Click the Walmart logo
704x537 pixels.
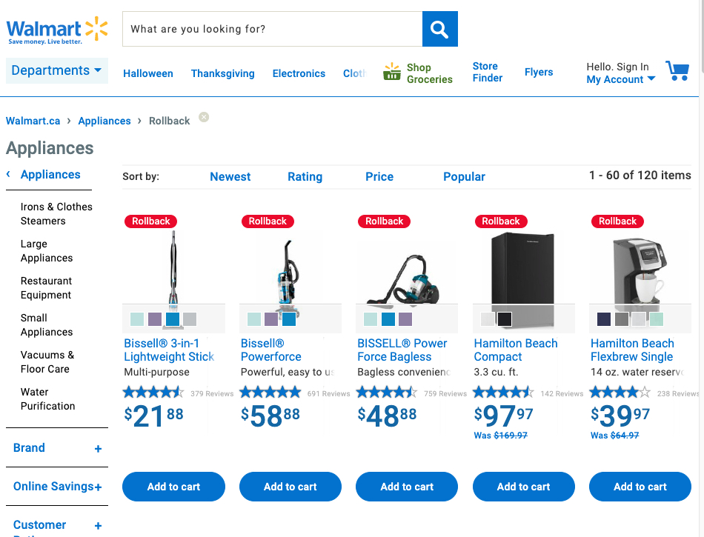pos(57,30)
